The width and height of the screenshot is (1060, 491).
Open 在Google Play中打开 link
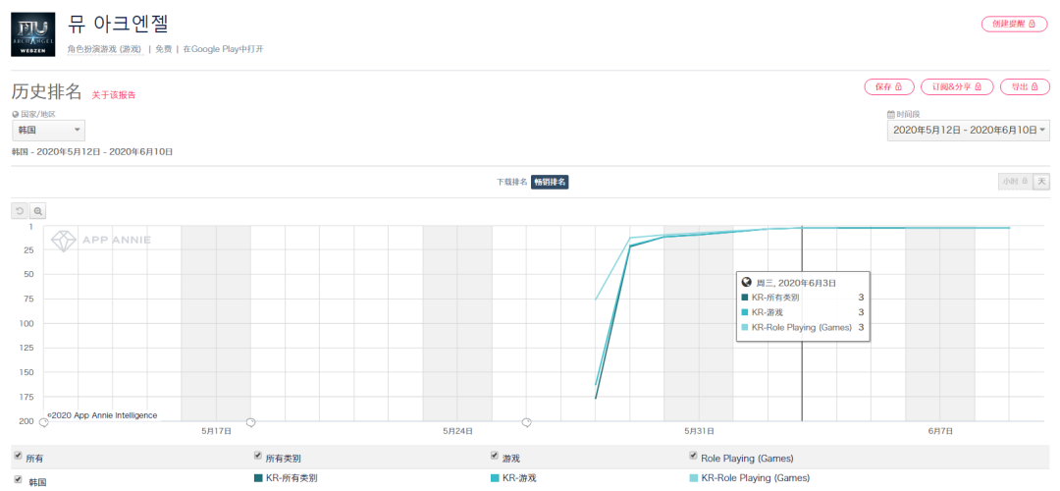click(x=223, y=49)
